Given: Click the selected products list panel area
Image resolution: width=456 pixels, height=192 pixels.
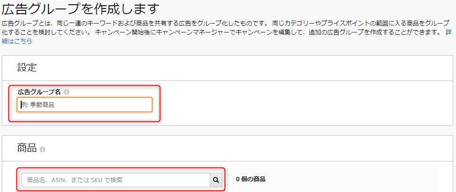Looking at the screenshot, I should point(332,180).
